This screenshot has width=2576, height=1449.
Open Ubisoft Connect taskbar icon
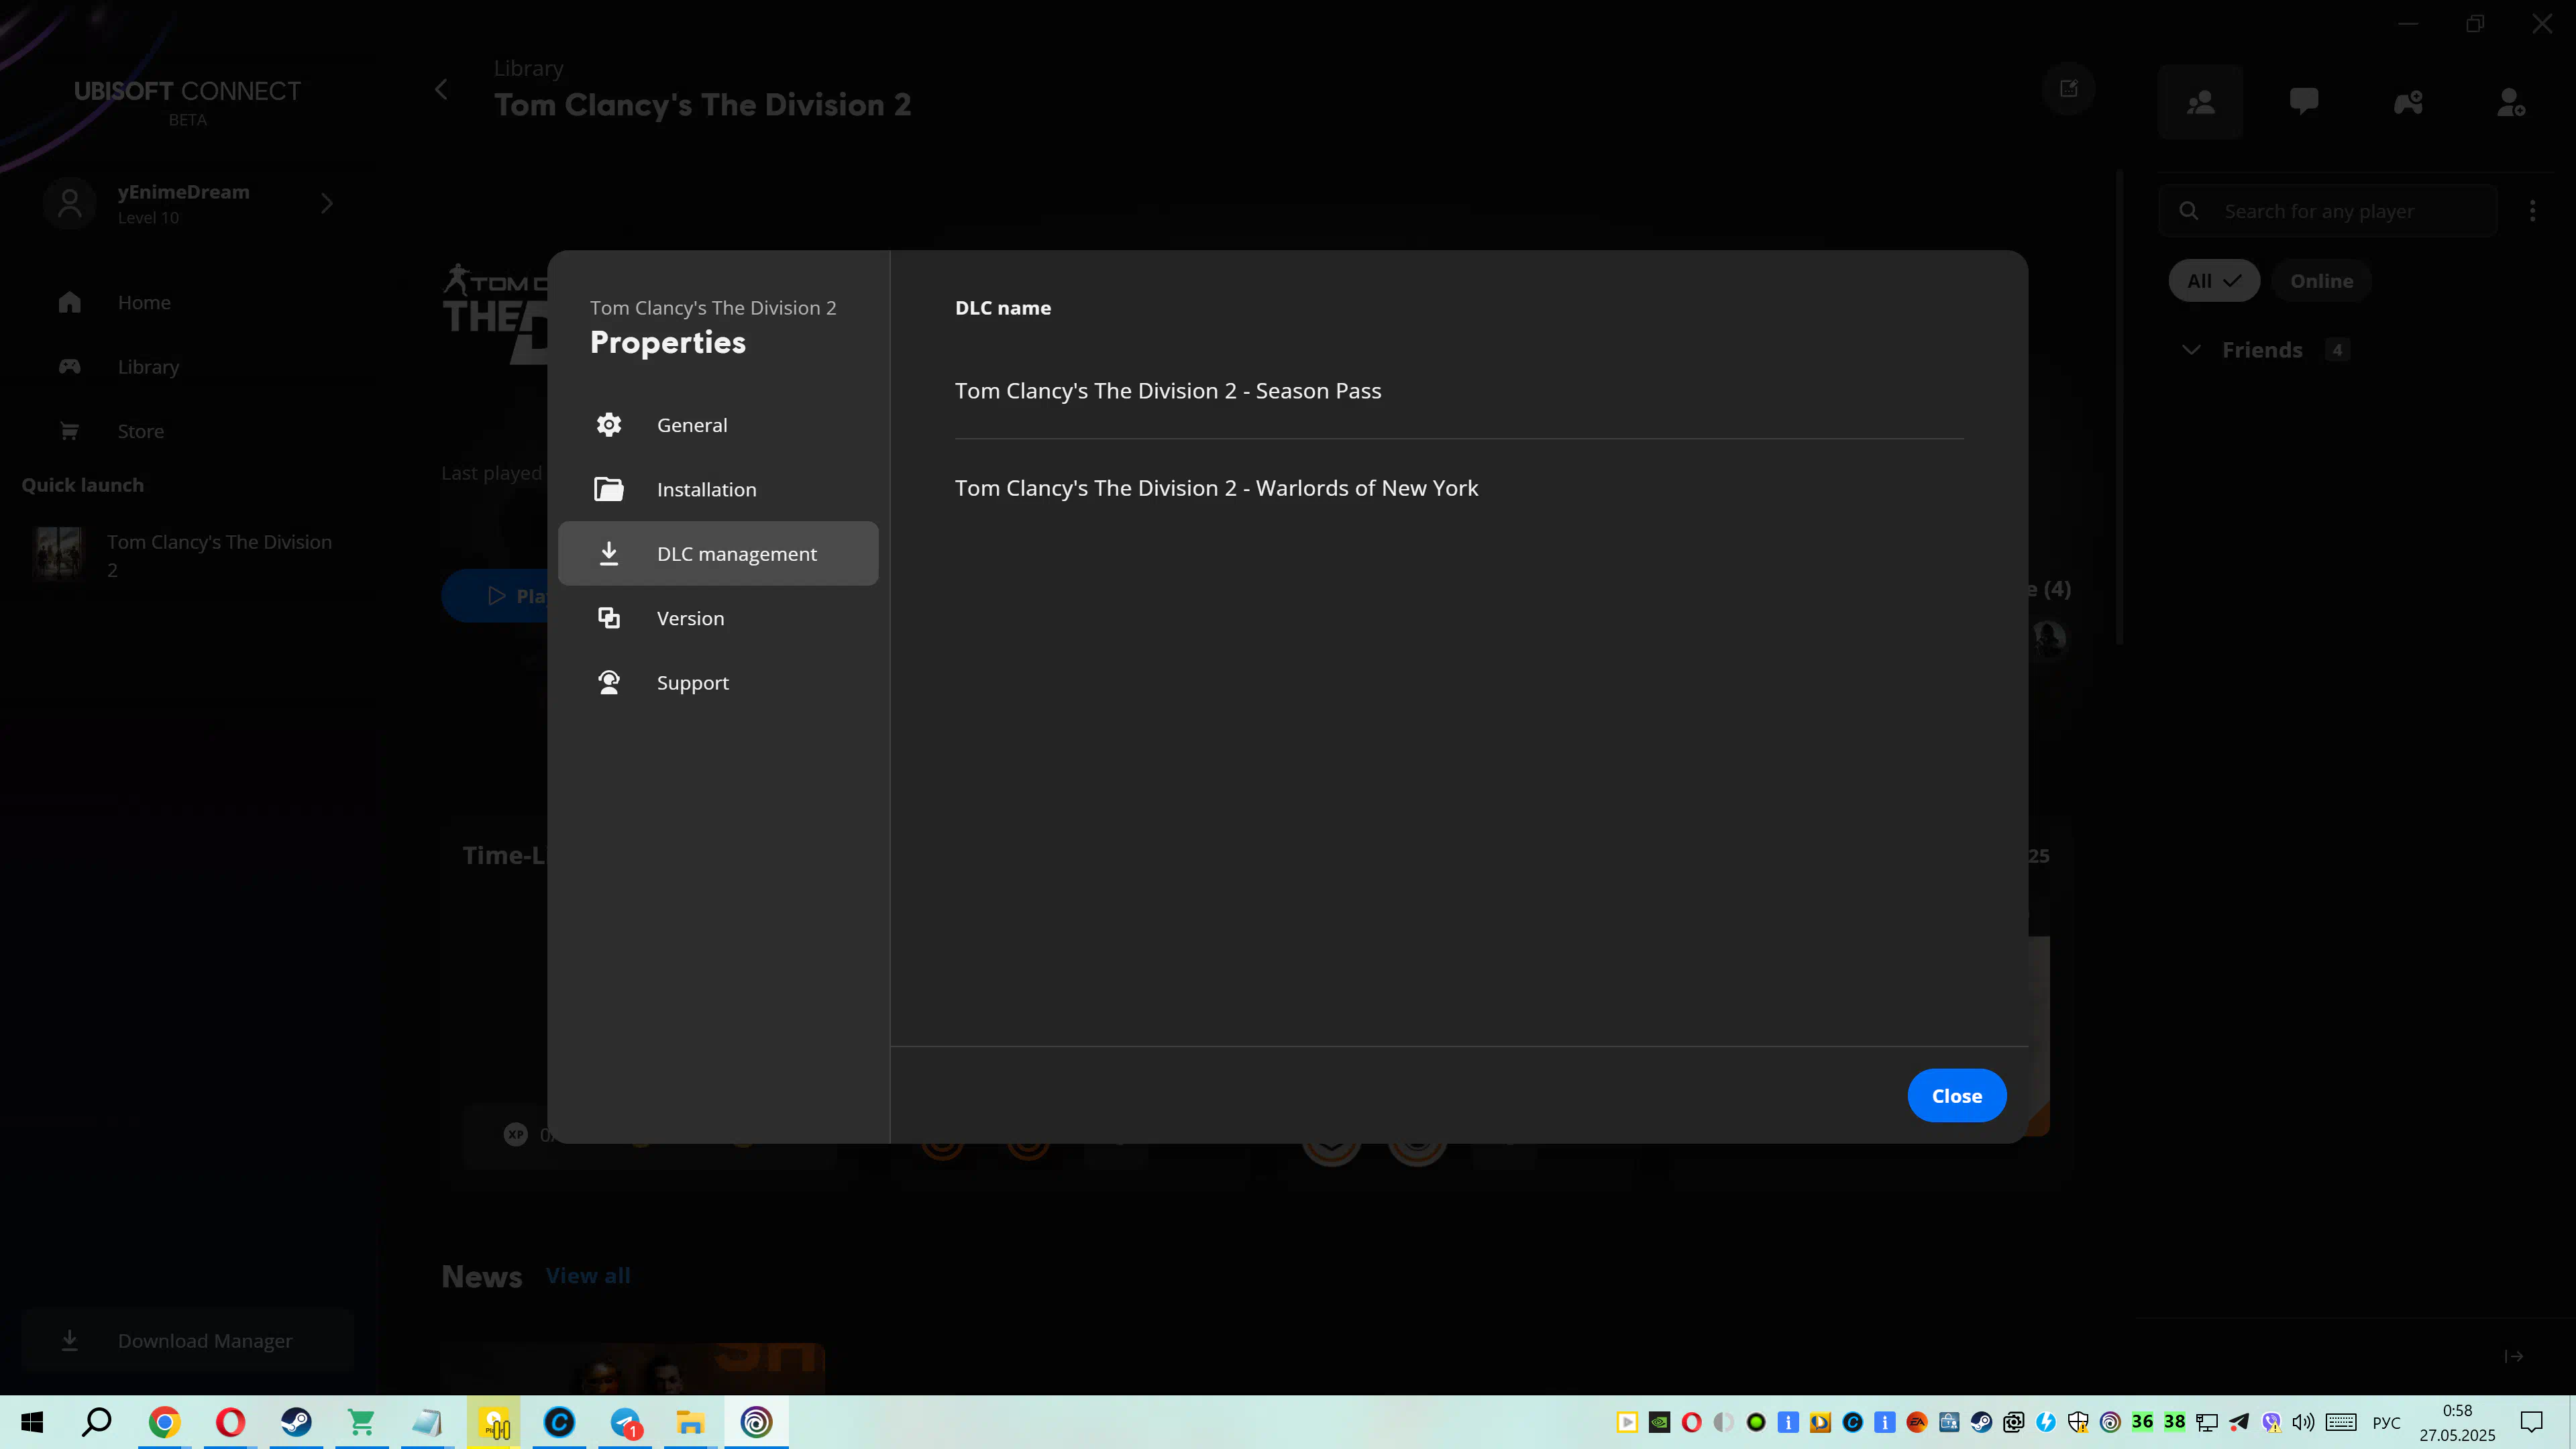[756, 1422]
